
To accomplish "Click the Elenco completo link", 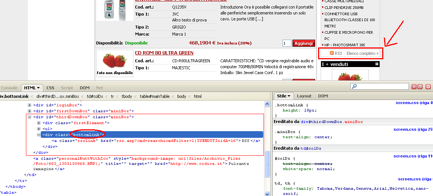I will (x=363, y=53).
